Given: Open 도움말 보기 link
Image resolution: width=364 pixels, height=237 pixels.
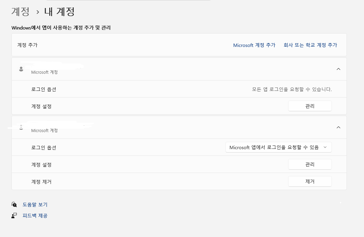Looking at the screenshot, I should click(x=35, y=204).
